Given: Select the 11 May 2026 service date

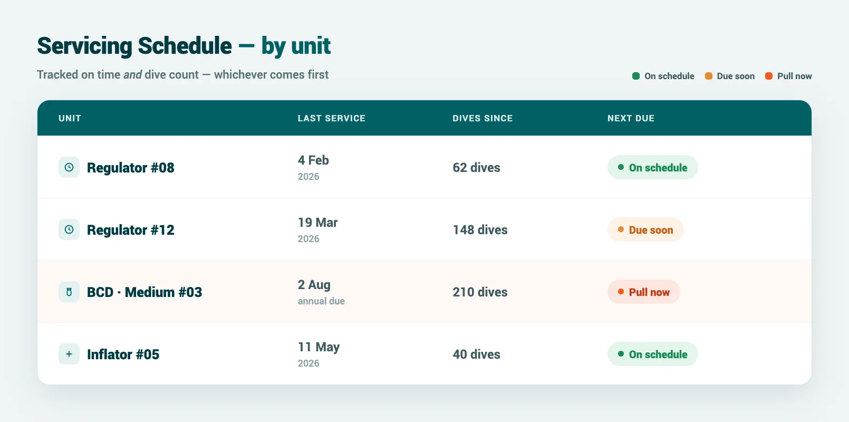Looking at the screenshot, I should pyautogui.click(x=319, y=354).
